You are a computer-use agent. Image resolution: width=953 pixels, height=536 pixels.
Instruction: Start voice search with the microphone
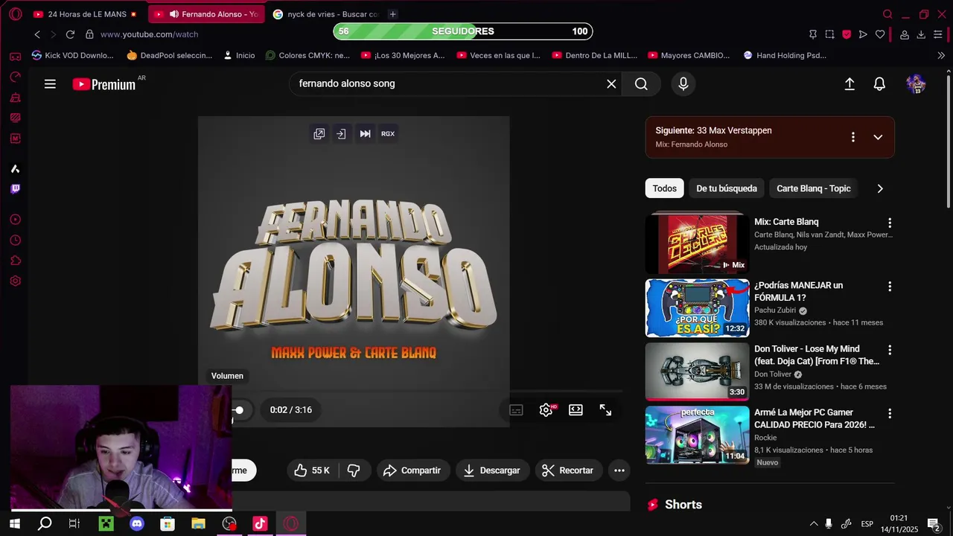pyautogui.click(x=683, y=83)
